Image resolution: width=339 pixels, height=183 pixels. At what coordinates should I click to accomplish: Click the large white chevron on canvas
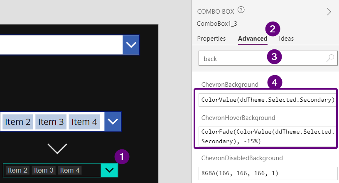tap(57, 148)
